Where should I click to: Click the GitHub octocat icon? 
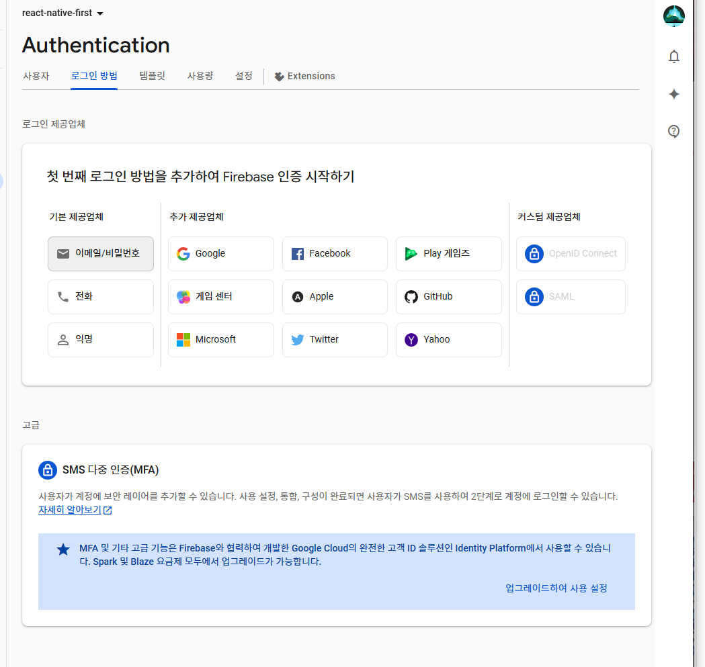(411, 297)
